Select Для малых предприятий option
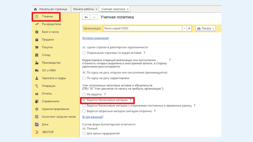 (x=84, y=133)
